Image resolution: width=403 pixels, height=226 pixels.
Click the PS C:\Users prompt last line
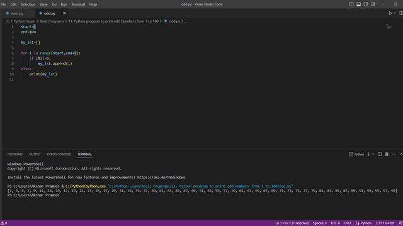pos(33,195)
